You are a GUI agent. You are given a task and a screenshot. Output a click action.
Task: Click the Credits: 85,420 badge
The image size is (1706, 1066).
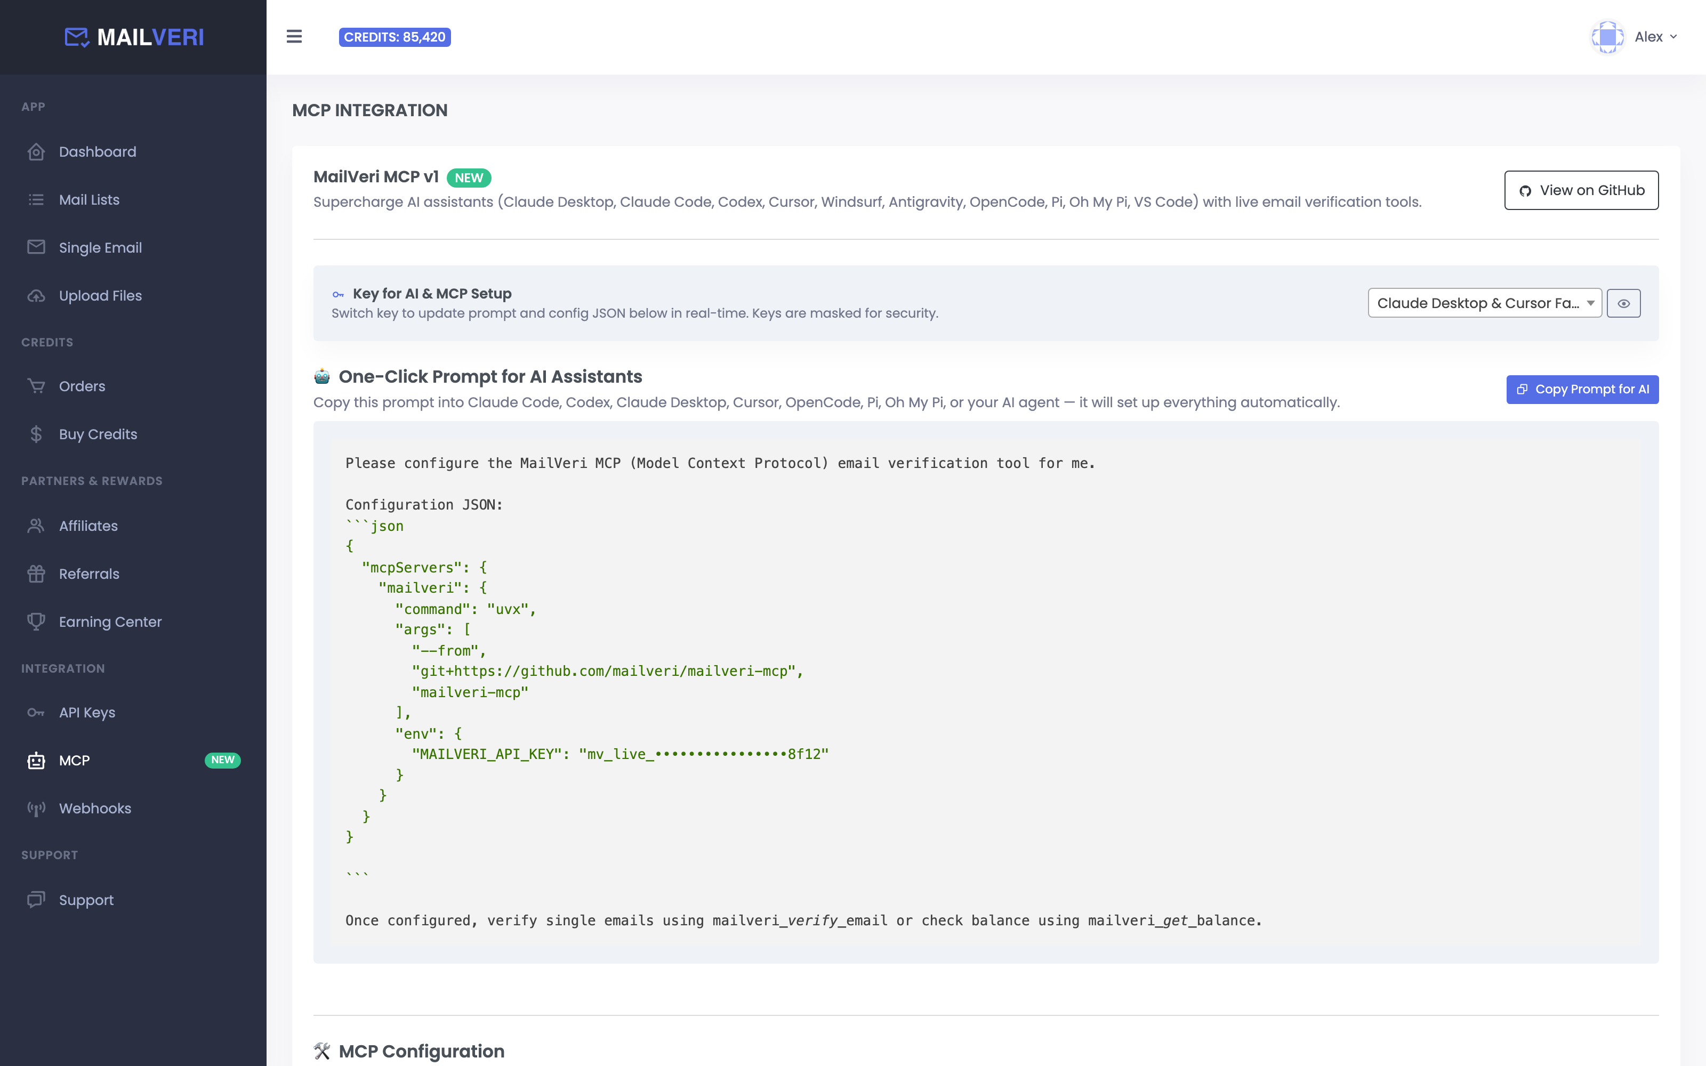pyautogui.click(x=395, y=37)
